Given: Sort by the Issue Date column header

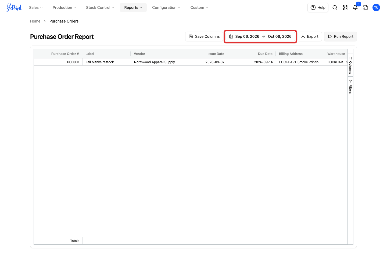Looking at the screenshot, I should 203,54.
